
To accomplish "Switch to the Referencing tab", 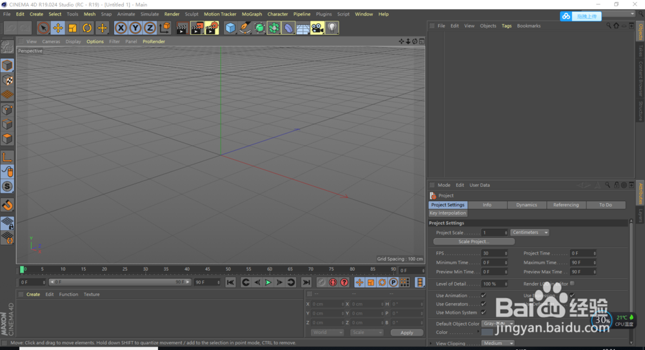I will tap(566, 205).
